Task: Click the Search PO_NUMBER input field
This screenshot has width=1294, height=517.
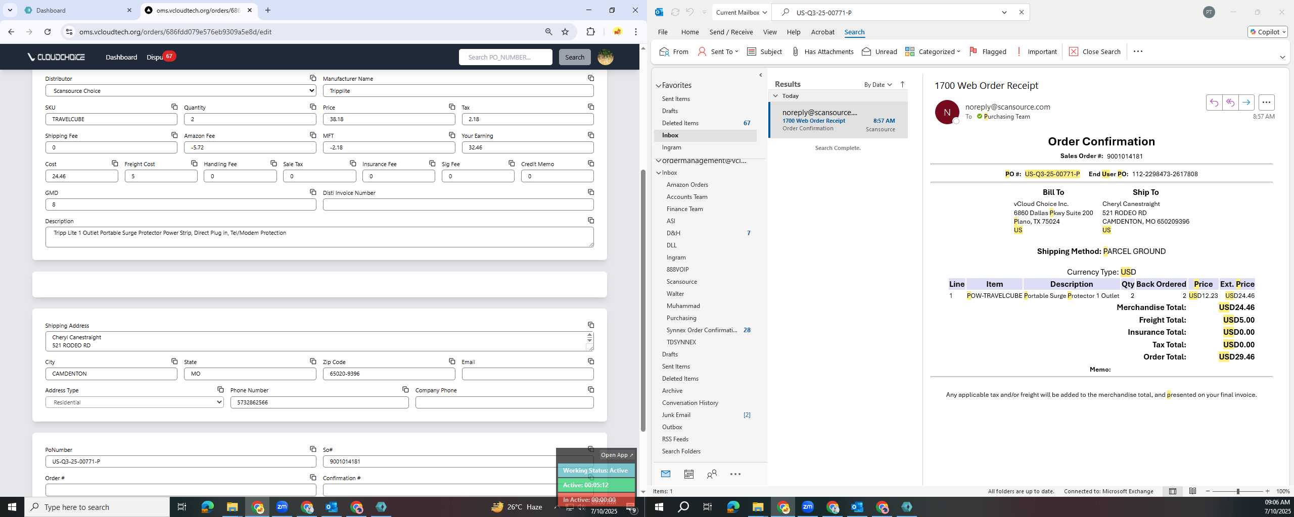Action: pos(505,57)
